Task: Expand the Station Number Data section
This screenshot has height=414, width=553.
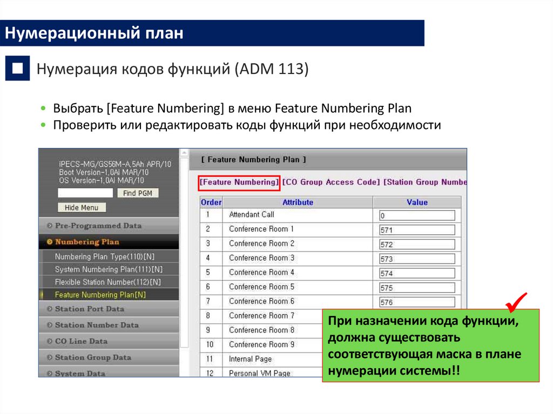Action: 109,325
